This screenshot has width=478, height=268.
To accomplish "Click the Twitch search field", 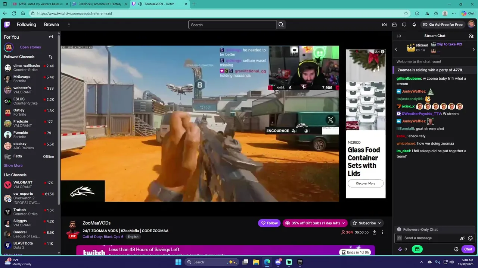I will [232, 25].
